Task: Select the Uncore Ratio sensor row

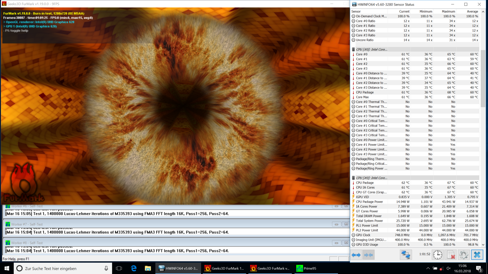Action: (x=415, y=40)
